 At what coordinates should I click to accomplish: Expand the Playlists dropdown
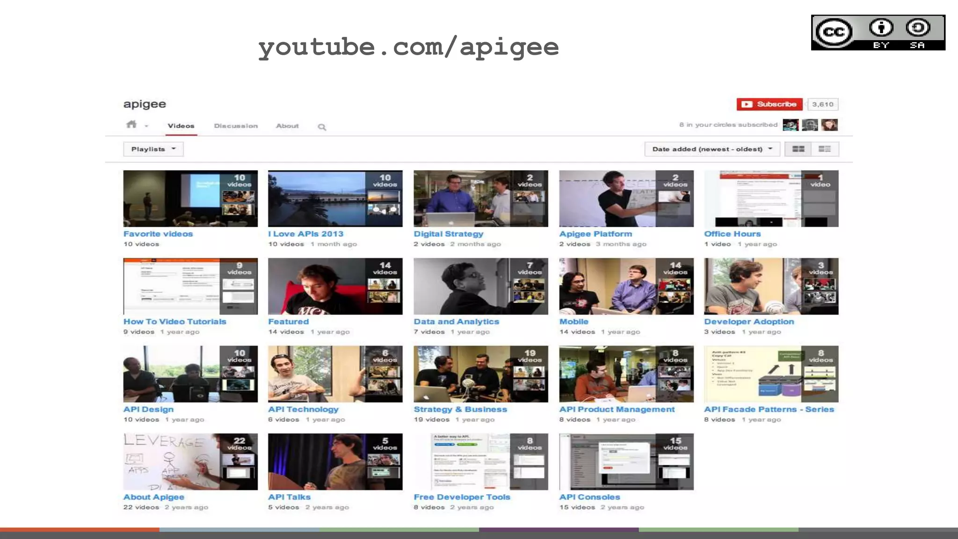tap(153, 149)
